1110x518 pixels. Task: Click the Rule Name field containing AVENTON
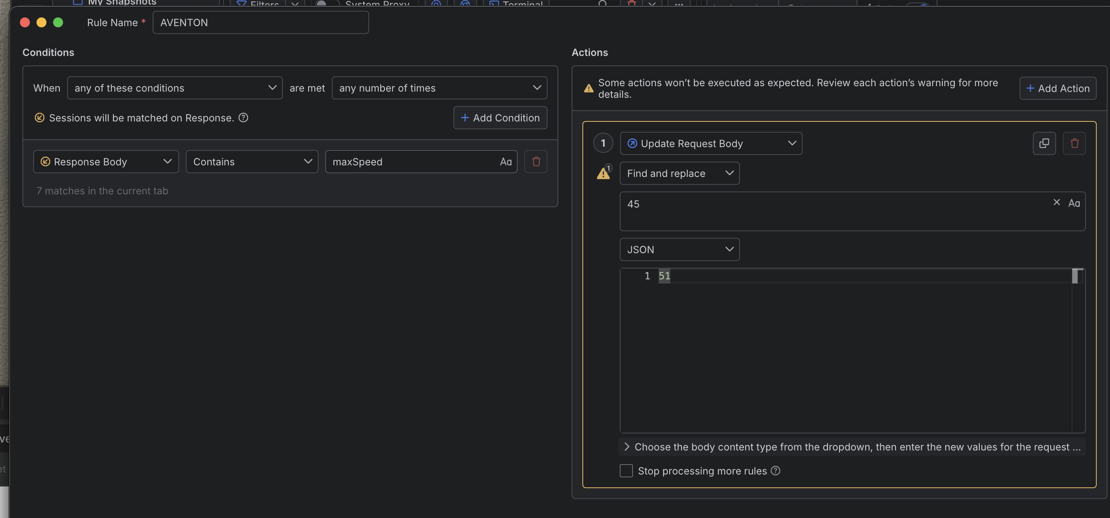pyautogui.click(x=260, y=22)
